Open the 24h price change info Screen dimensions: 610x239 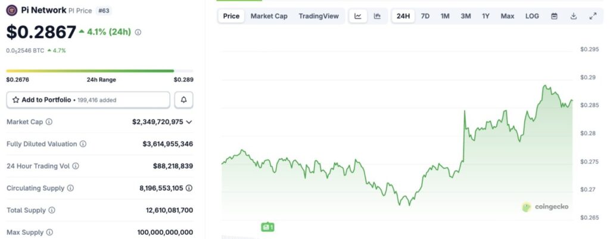(x=138, y=32)
